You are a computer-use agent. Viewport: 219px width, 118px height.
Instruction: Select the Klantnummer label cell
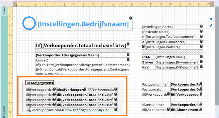[x=156, y=105]
